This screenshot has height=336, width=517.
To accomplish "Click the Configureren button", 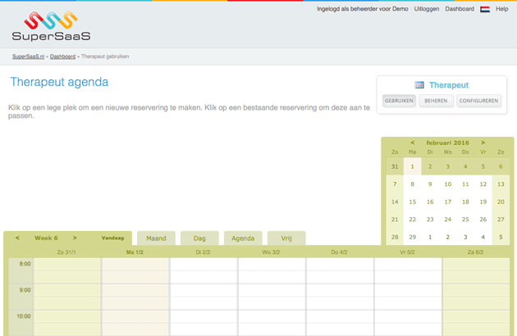I will (478, 101).
